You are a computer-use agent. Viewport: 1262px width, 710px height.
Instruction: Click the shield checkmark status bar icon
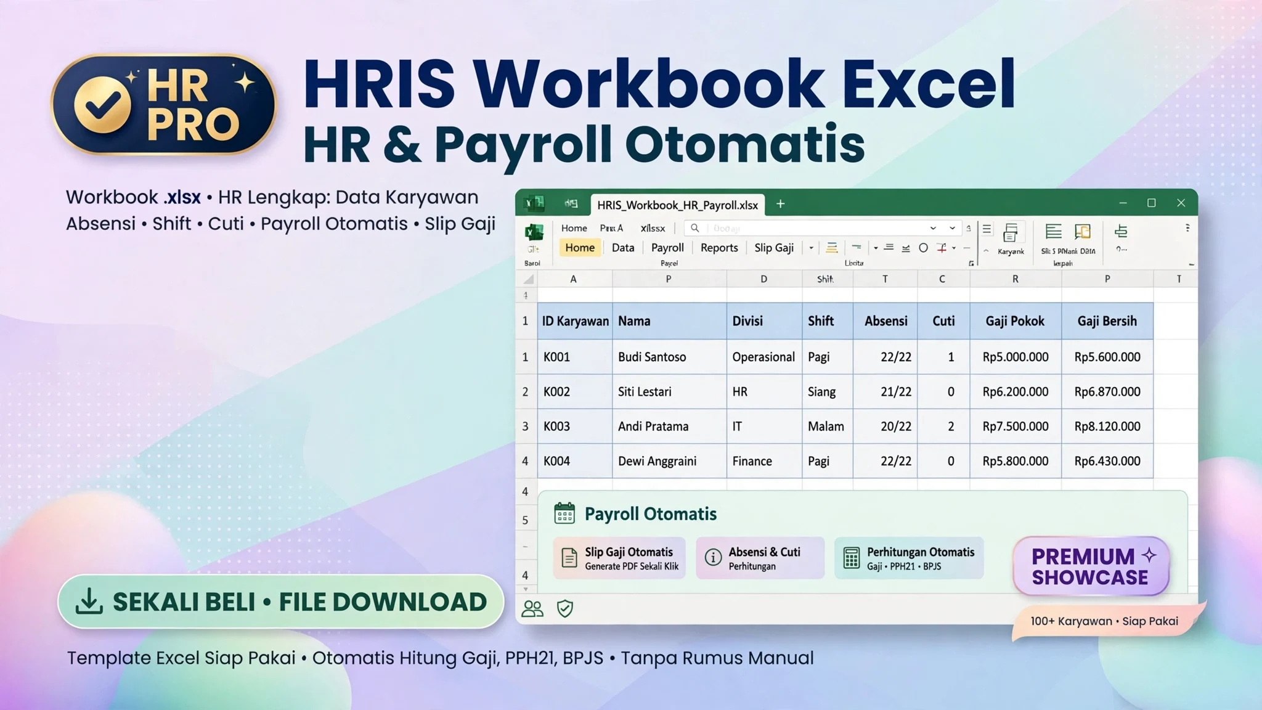coord(565,609)
